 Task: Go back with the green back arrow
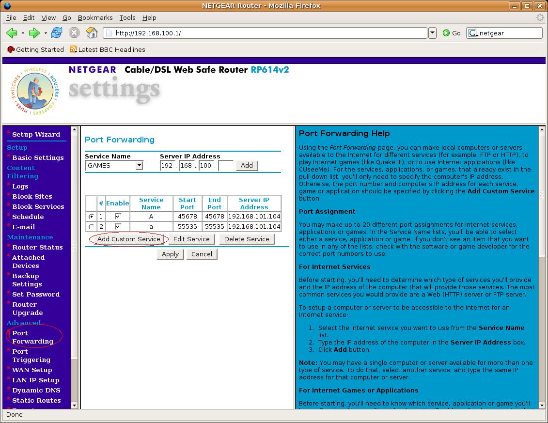click(12, 33)
